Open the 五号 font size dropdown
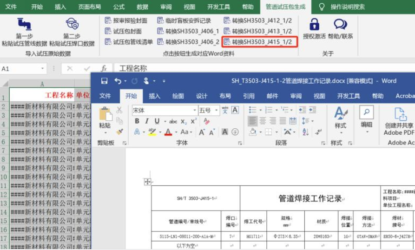 (216, 110)
